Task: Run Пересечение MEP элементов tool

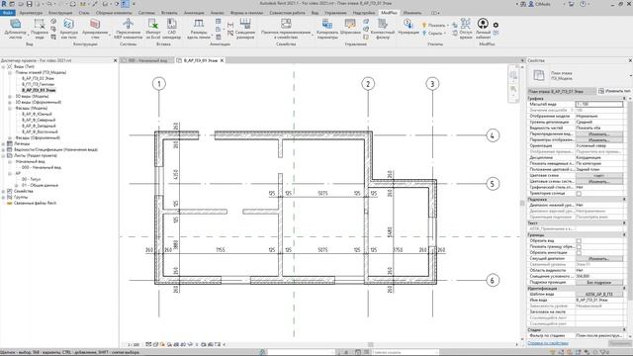Action: tap(128, 29)
